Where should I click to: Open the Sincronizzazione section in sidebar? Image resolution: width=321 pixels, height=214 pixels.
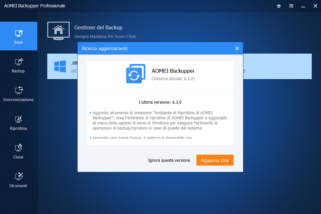pyautogui.click(x=18, y=94)
